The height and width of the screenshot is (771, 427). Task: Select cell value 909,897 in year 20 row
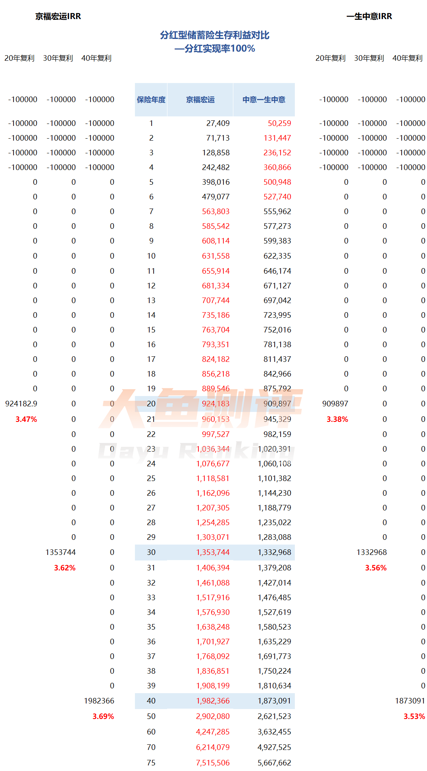tap(277, 404)
